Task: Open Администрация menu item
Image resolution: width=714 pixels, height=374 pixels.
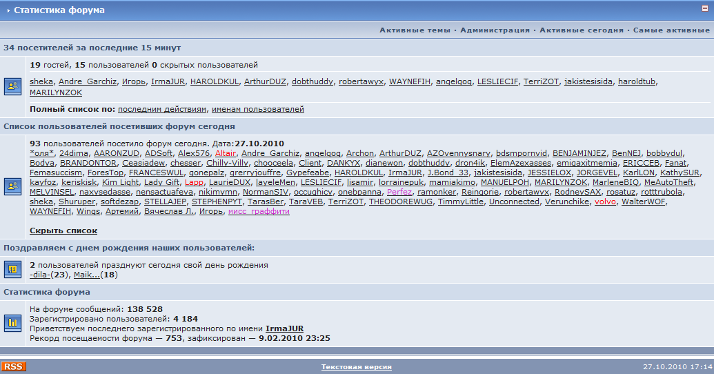Action: [495, 30]
